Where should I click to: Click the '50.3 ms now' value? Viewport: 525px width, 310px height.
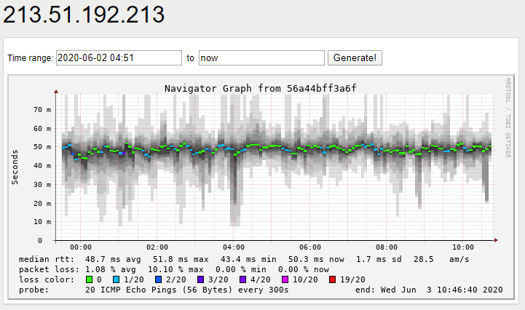[x=316, y=260]
